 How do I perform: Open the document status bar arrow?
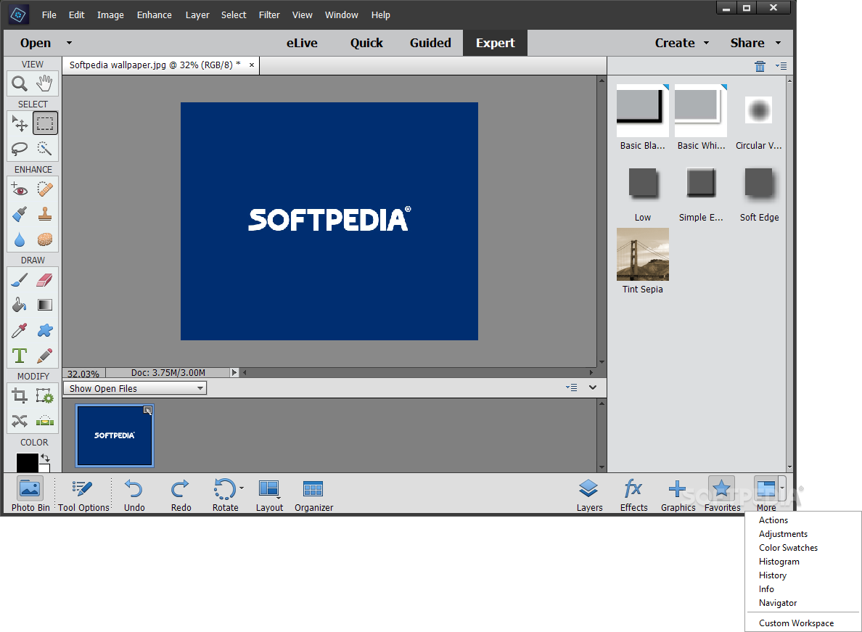click(234, 373)
